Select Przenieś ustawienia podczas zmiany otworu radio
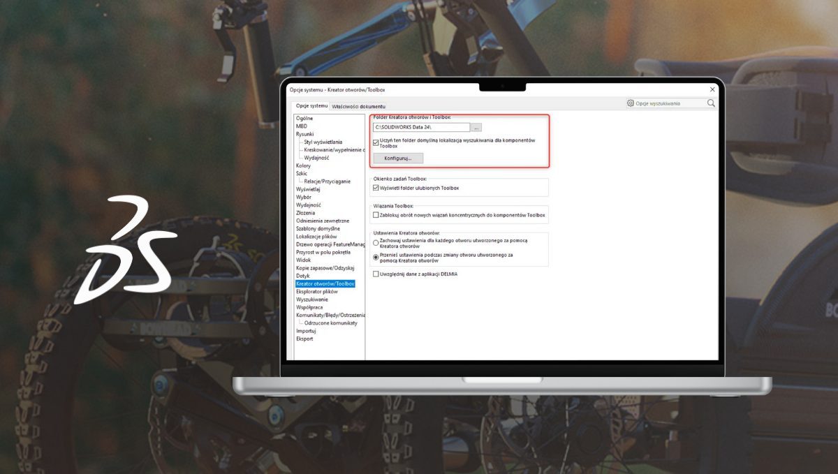Image resolution: width=838 pixels, height=474 pixels. coord(376,258)
